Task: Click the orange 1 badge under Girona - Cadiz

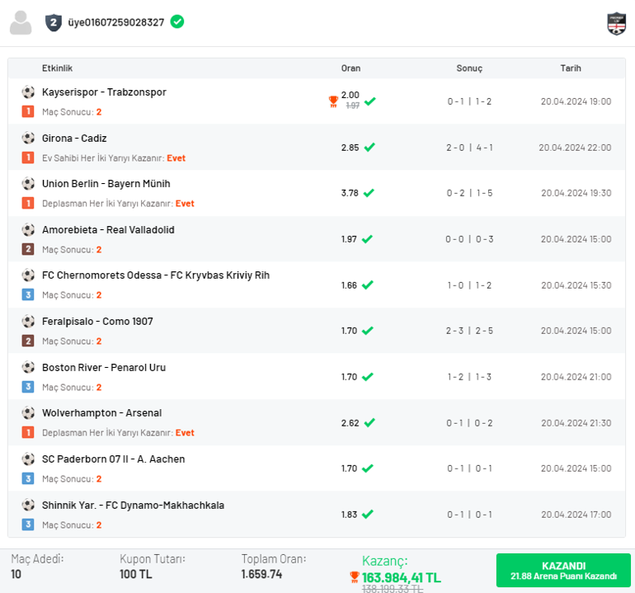Action: [x=28, y=158]
